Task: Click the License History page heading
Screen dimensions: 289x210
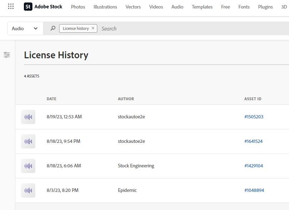Action: [x=56, y=55]
